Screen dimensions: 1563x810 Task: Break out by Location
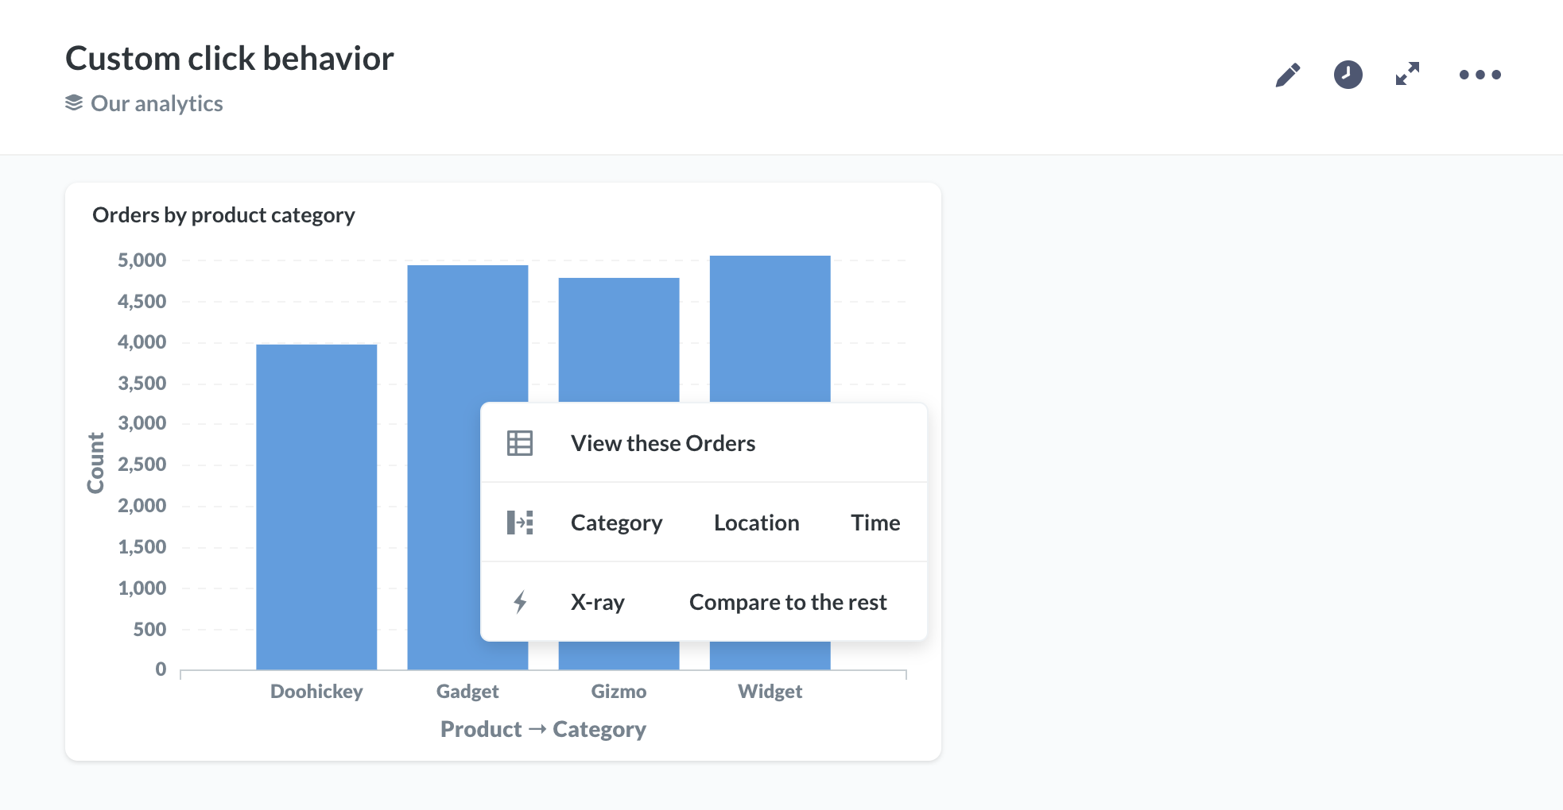pos(756,523)
